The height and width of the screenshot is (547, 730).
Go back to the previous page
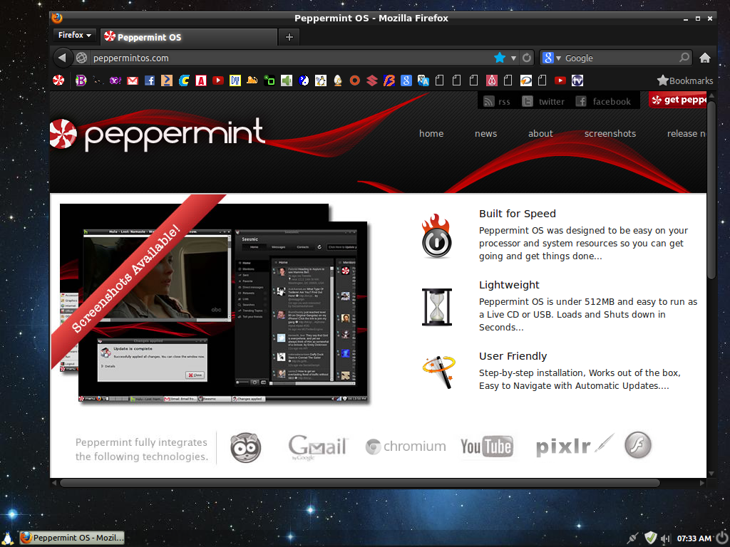click(x=62, y=58)
